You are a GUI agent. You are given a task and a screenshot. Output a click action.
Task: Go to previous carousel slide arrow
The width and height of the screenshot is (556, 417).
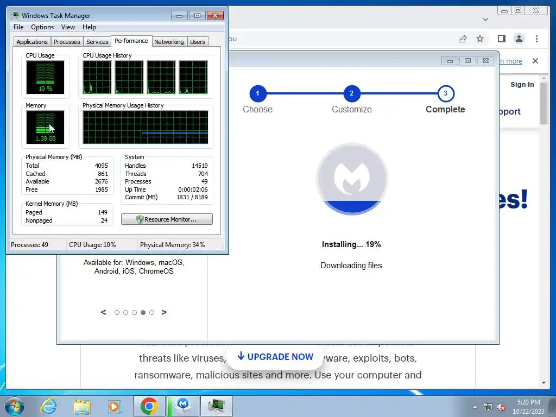103,312
